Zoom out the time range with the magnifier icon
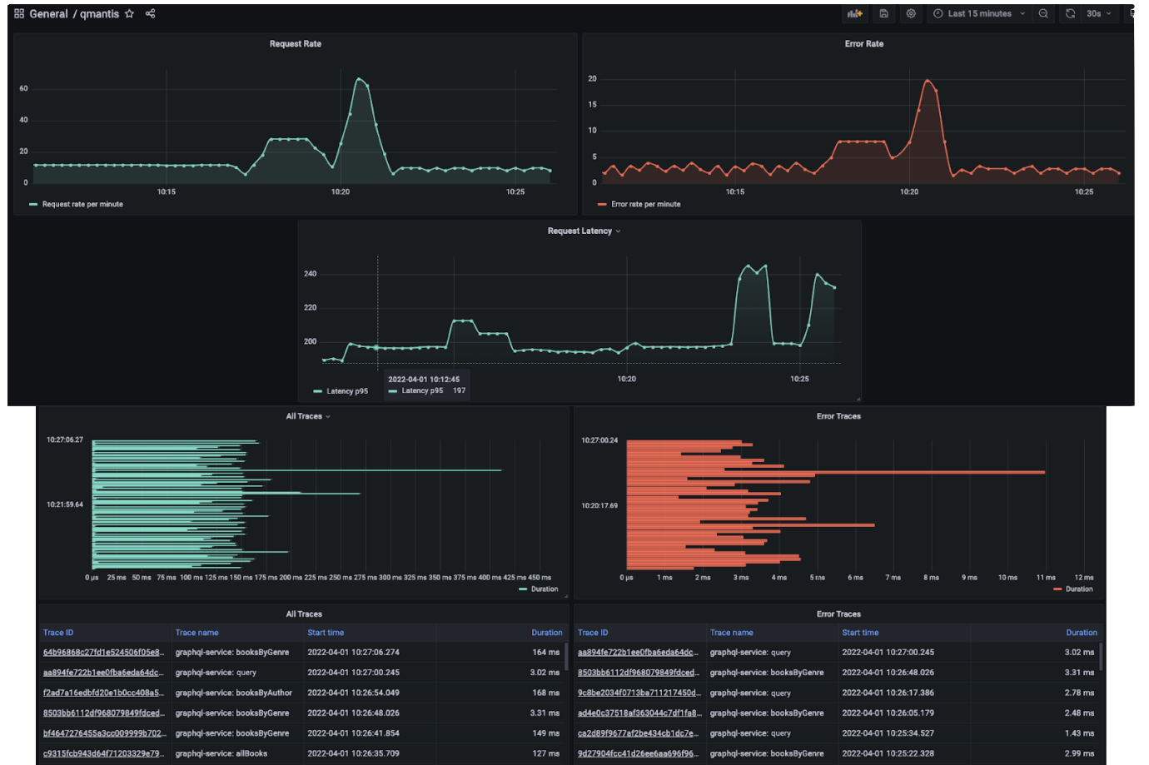Screen dimensions: 1149x765 coord(1044,13)
